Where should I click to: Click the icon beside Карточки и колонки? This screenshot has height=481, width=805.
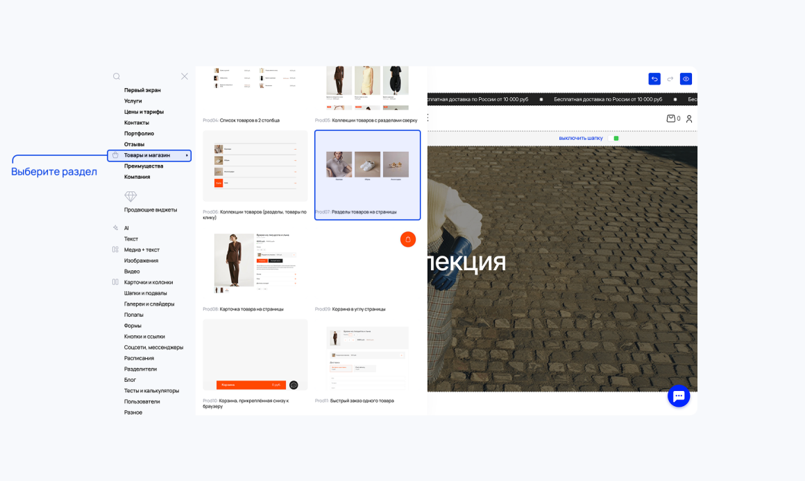click(115, 282)
